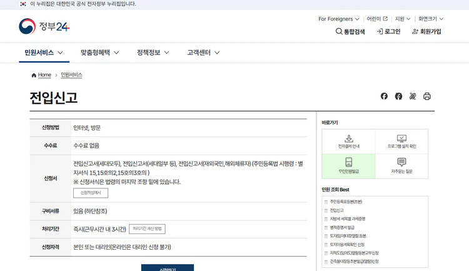Open 전자결제 안내 shortcut
469x271 pixels.
tap(348, 141)
